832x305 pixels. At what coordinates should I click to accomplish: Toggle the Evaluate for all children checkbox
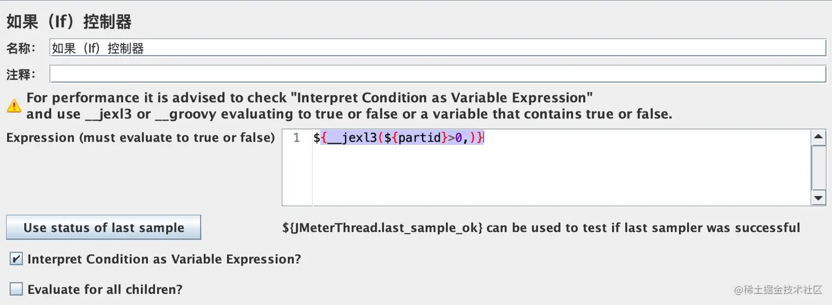17,289
